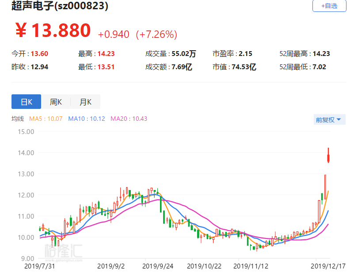Select the MA10 : 10.12 moving average label
354x272 pixels.
click(x=87, y=119)
